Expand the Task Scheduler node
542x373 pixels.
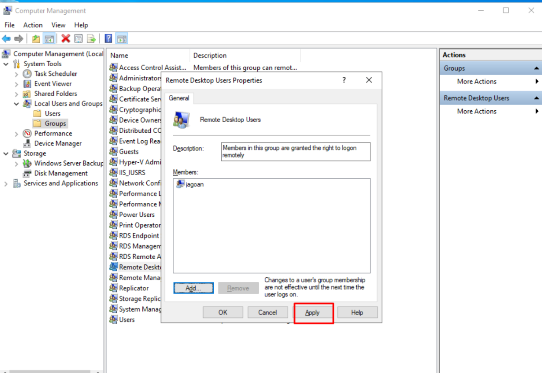16,74
